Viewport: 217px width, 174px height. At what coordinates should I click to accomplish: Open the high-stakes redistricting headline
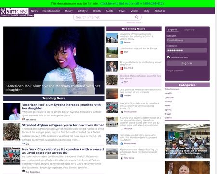(138, 138)
